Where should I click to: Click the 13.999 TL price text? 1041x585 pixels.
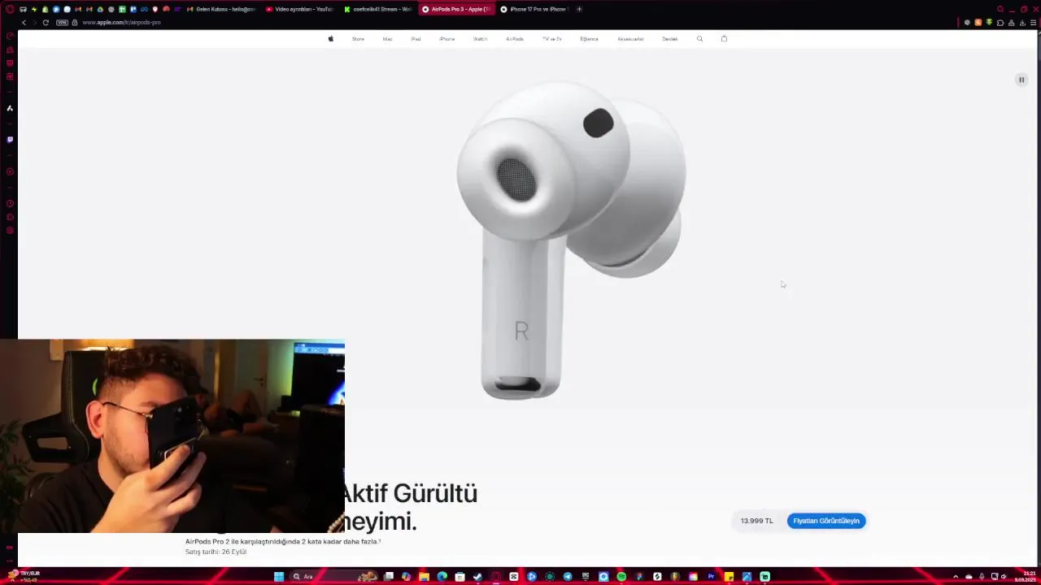(x=756, y=521)
